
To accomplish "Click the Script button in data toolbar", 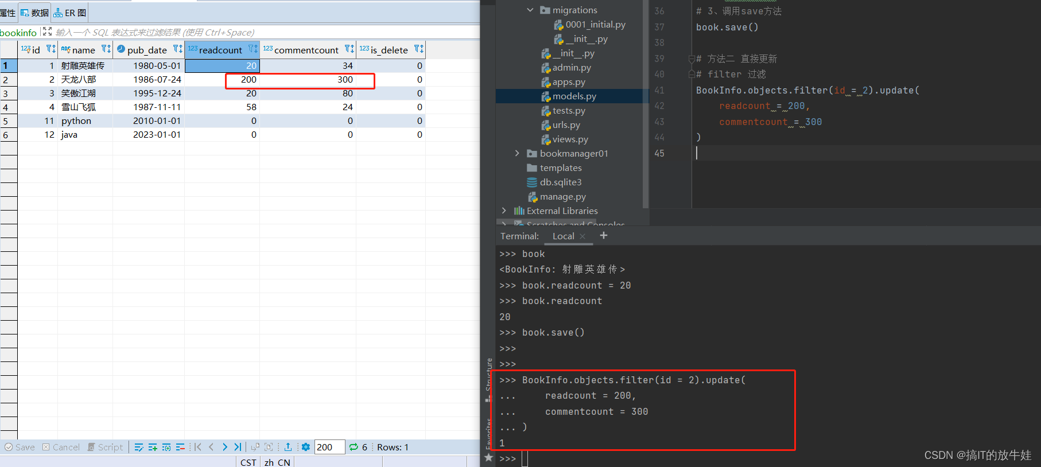I will (x=105, y=447).
